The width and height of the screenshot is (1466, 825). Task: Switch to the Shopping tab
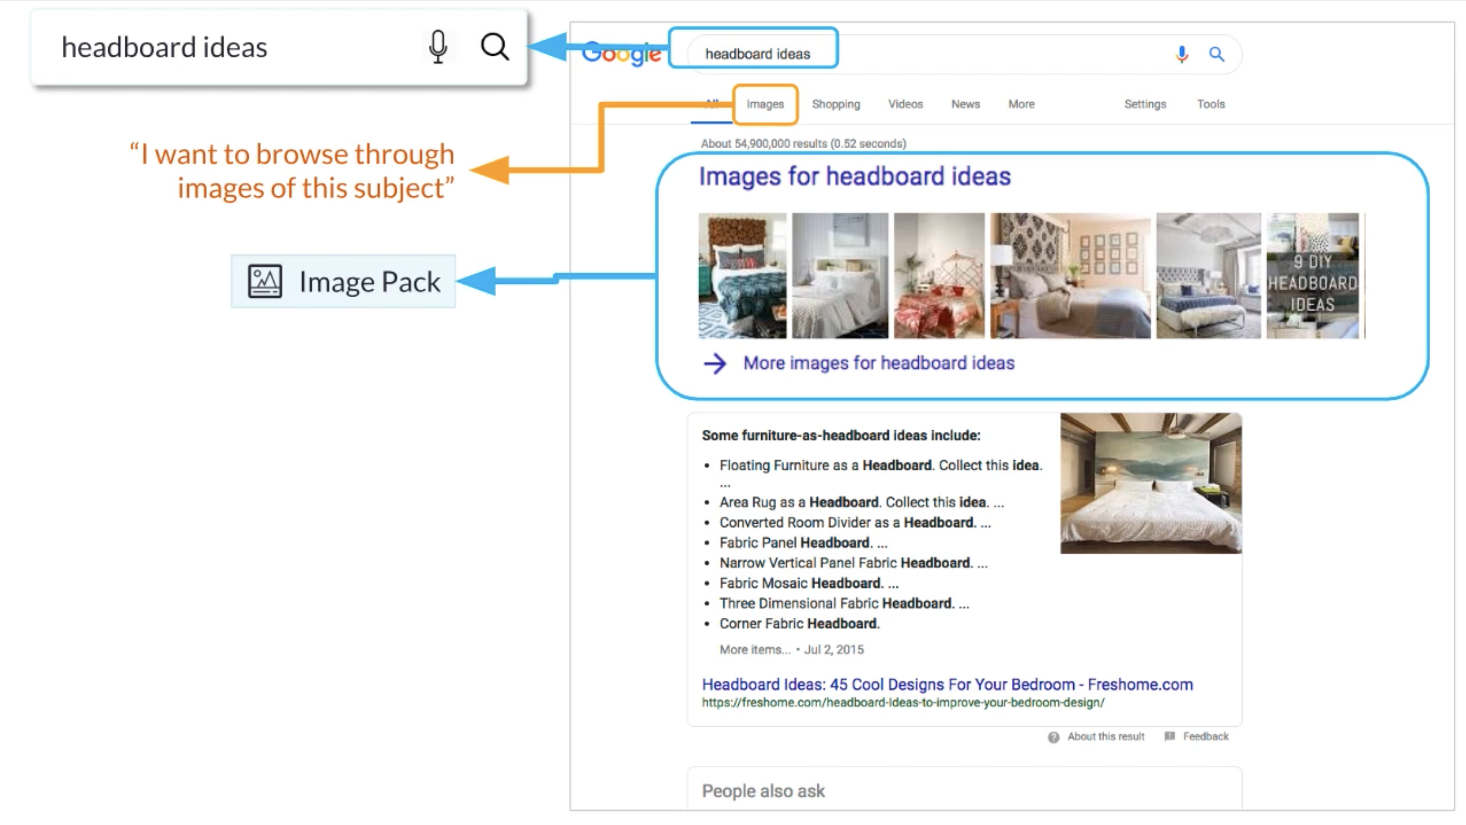pyautogui.click(x=835, y=104)
